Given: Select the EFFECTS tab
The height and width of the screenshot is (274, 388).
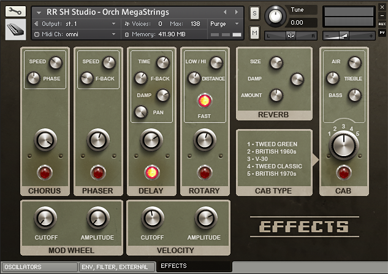Looking at the screenshot, I should 194,266.
